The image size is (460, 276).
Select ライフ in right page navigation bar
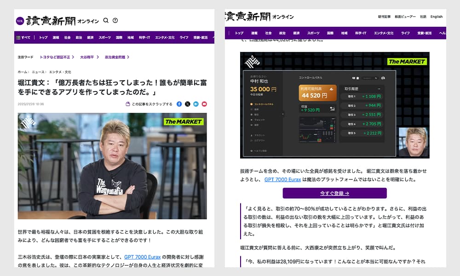pyautogui.click(x=405, y=33)
